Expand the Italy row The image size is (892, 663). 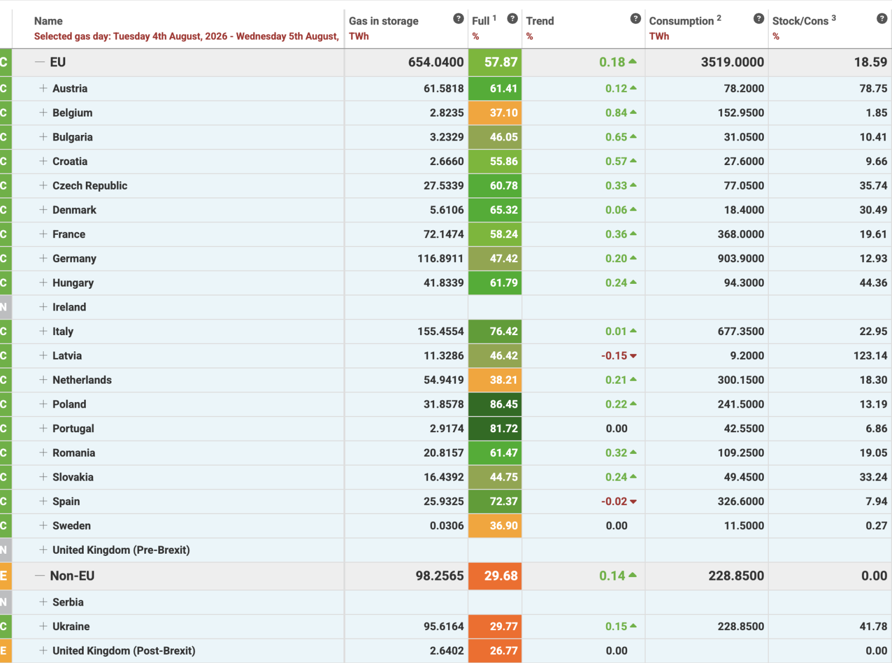pyautogui.click(x=43, y=331)
